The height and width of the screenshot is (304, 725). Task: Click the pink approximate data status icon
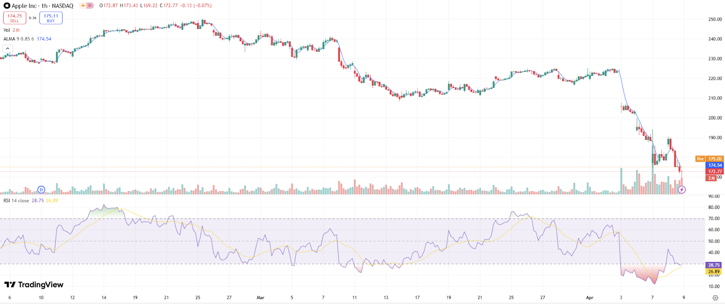coord(90,5)
